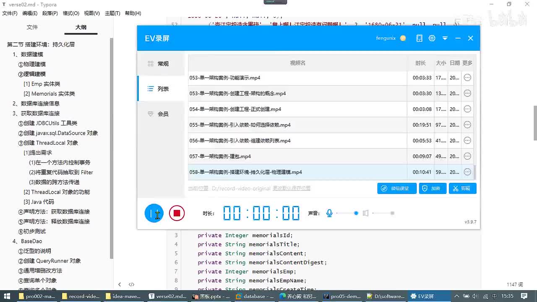Open 黑板.pptx in the taskbar
The height and width of the screenshot is (302, 537).
[x=211, y=296]
